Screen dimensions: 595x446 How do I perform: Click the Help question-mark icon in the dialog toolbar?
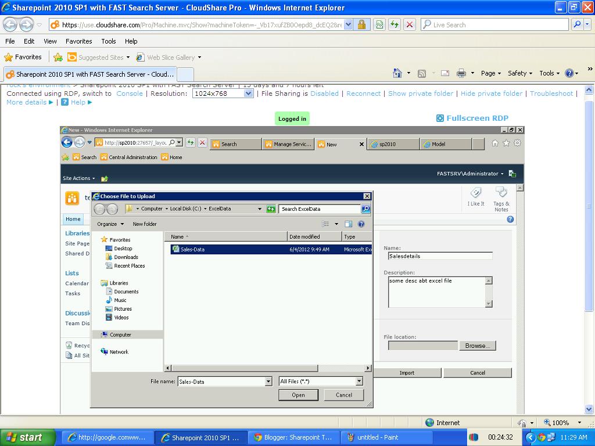[361, 224]
